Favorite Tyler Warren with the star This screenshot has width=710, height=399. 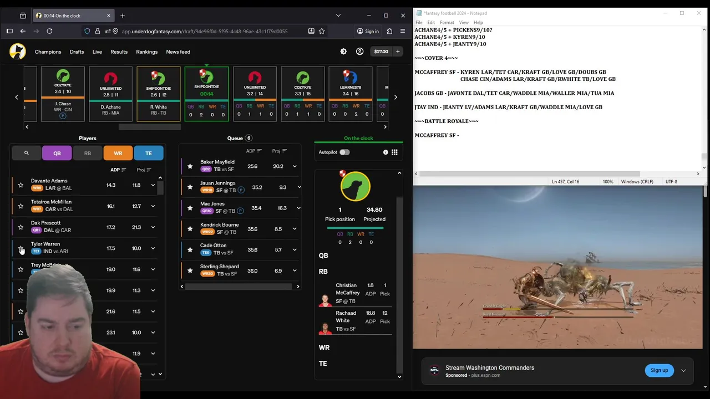click(x=21, y=248)
